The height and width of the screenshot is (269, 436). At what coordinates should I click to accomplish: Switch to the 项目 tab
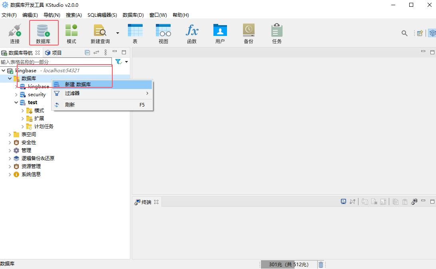(54, 53)
